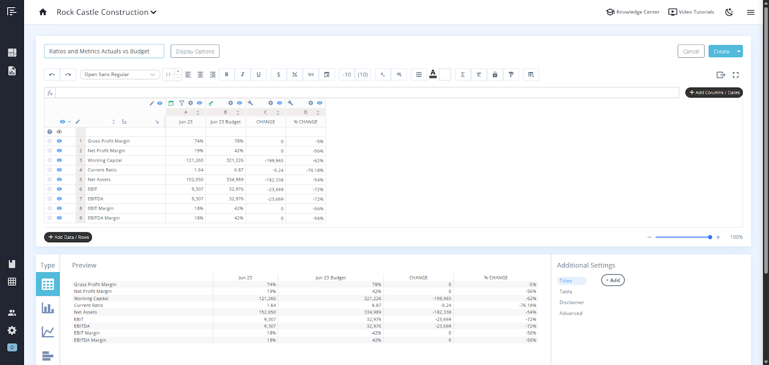Click the Display Options button
This screenshot has width=769, height=365.
pos(195,51)
